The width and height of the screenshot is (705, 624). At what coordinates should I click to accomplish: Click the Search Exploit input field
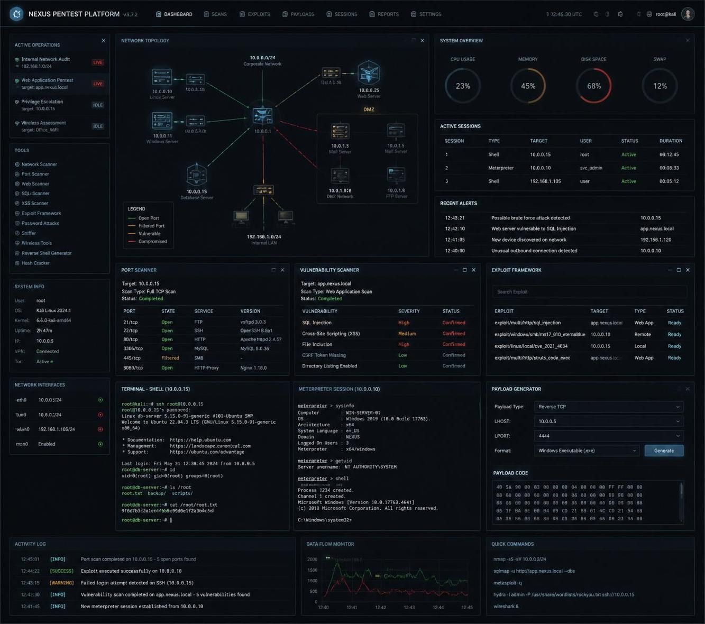pyautogui.click(x=590, y=292)
